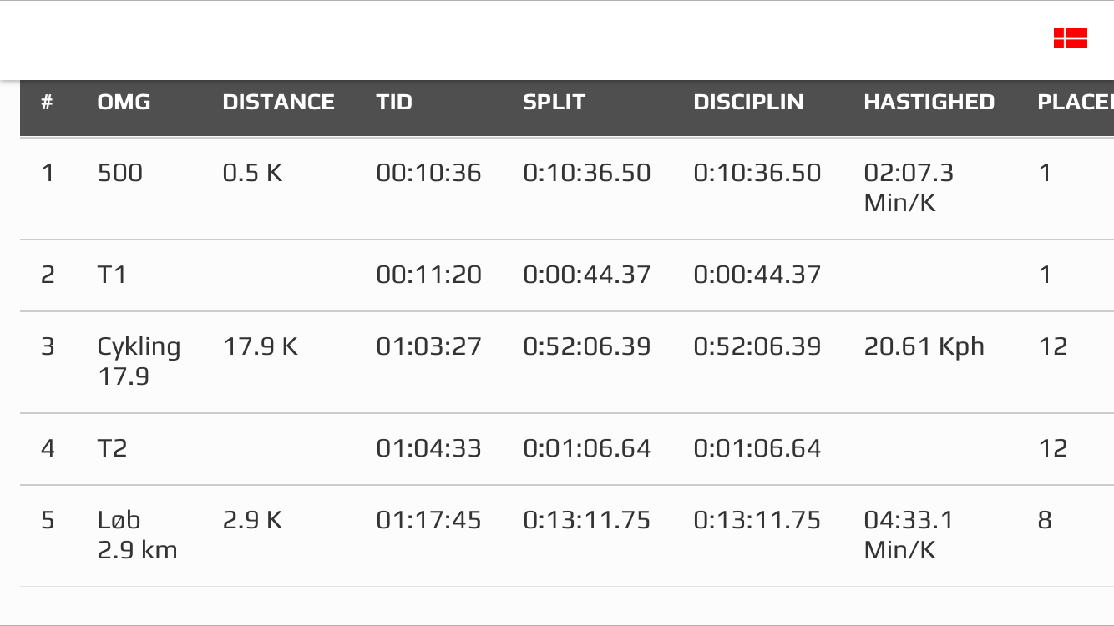Click the PLACERING column header

pos(1075,102)
